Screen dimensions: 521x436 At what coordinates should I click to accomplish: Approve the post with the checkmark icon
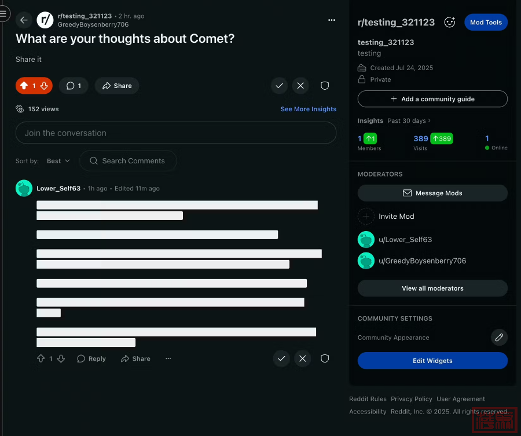pyautogui.click(x=280, y=86)
